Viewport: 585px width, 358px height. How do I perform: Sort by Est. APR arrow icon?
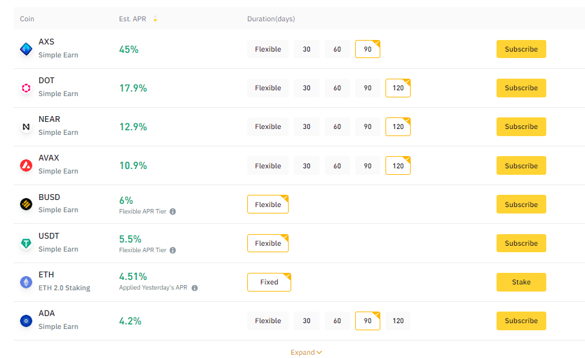pyautogui.click(x=155, y=19)
